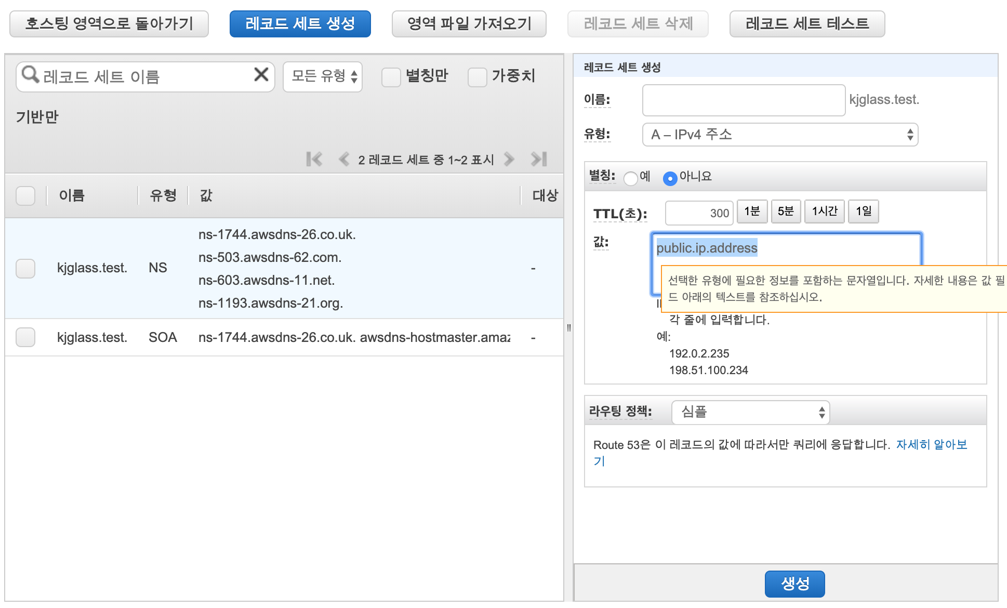Clear the record set name search with X
The width and height of the screenshot is (1007, 608).
coord(261,75)
